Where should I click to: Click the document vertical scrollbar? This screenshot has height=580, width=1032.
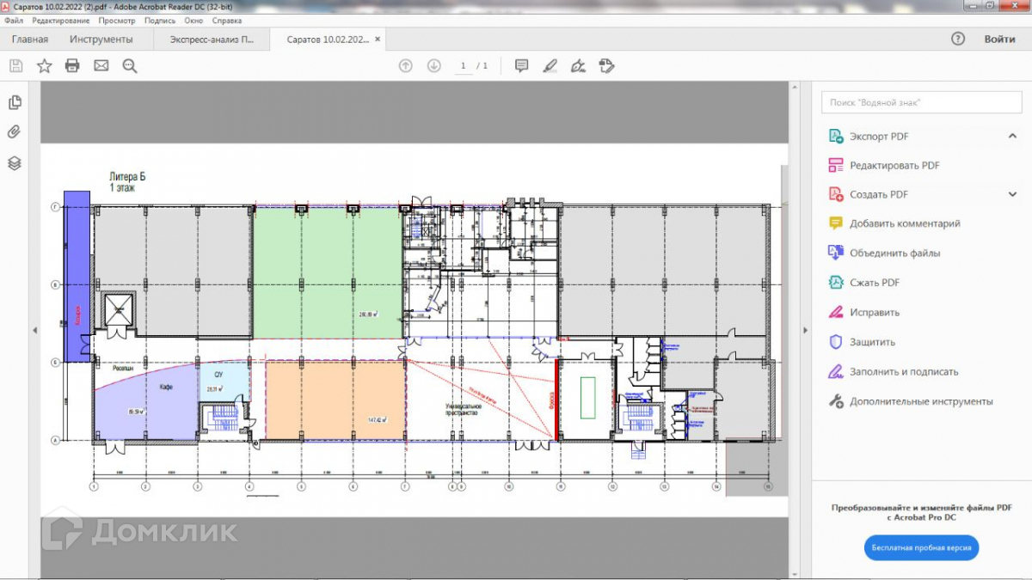point(794,331)
